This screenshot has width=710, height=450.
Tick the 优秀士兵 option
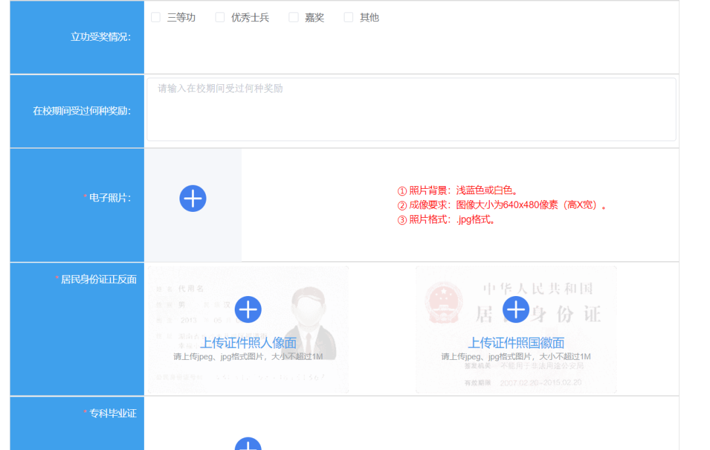click(220, 17)
